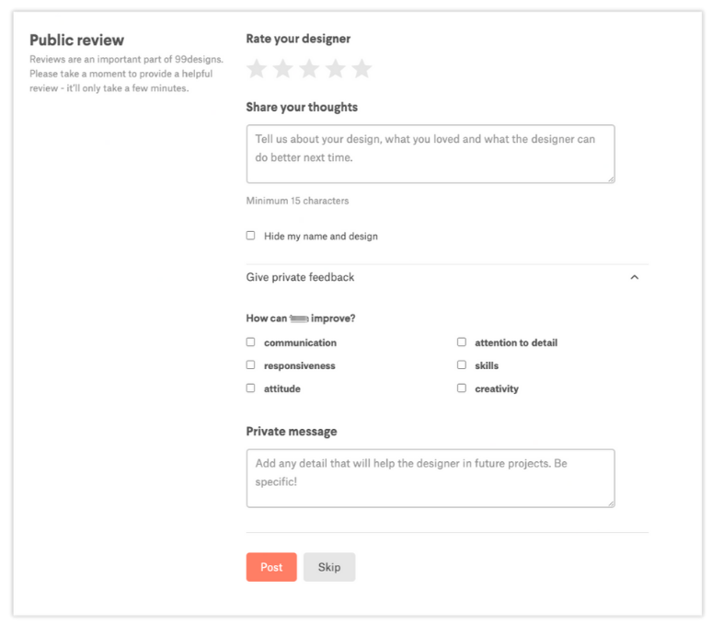The height and width of the screenshot is (625, 712).
Task: Collapse private feedback with chevron arrow
Action: point(634,277)
